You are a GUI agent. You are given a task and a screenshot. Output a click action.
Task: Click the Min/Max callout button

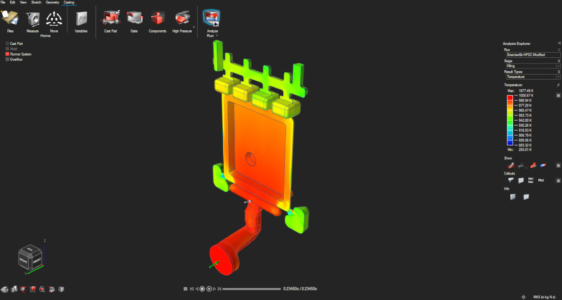[x=531, y=180]
